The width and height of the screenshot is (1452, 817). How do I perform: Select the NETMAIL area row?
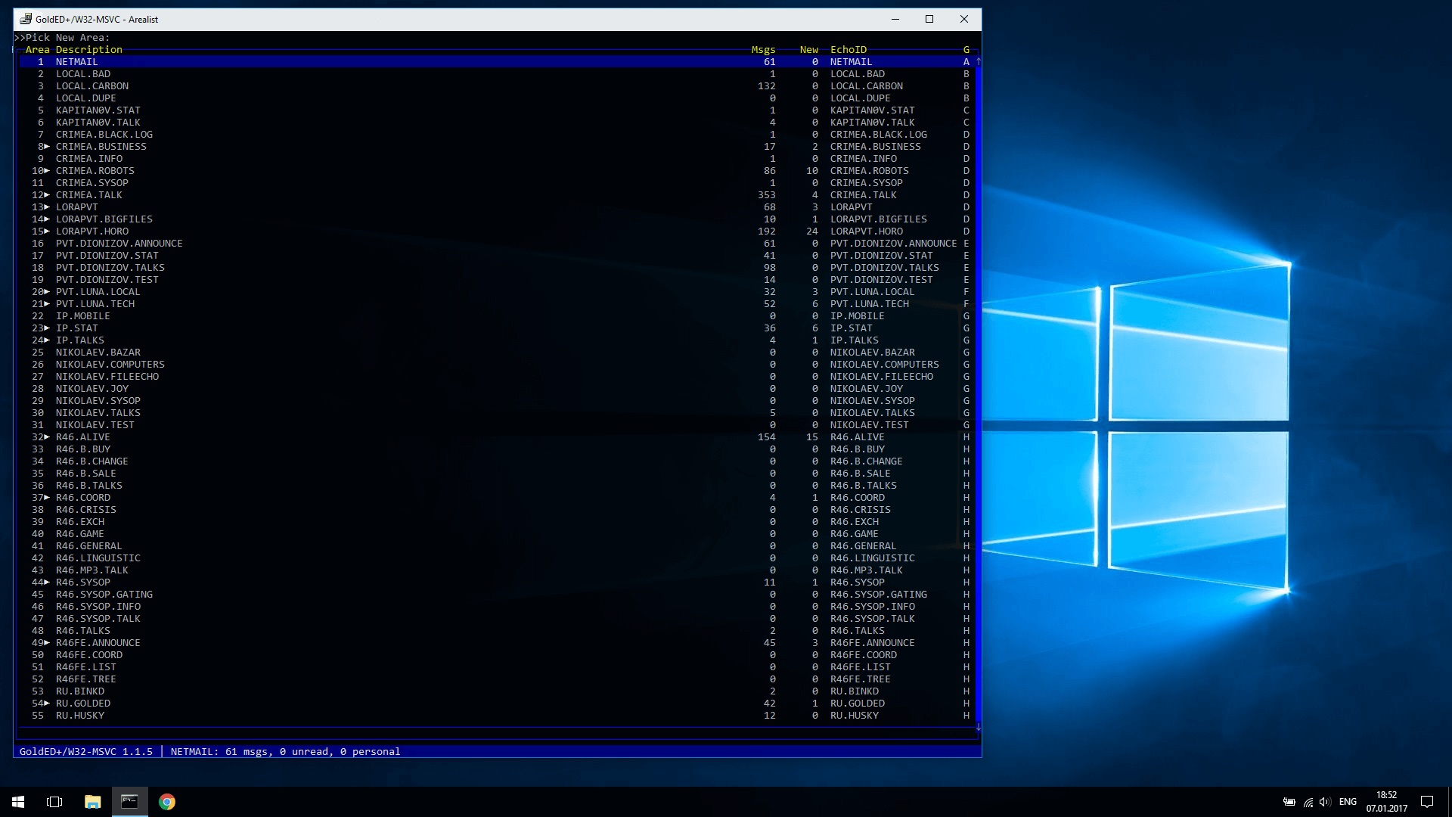(x=497, y=62)
